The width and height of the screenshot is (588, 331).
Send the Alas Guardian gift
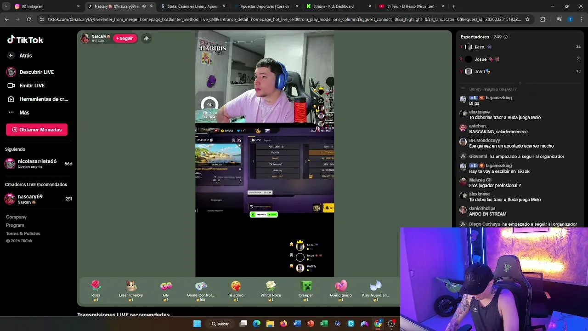pos(376,291)
